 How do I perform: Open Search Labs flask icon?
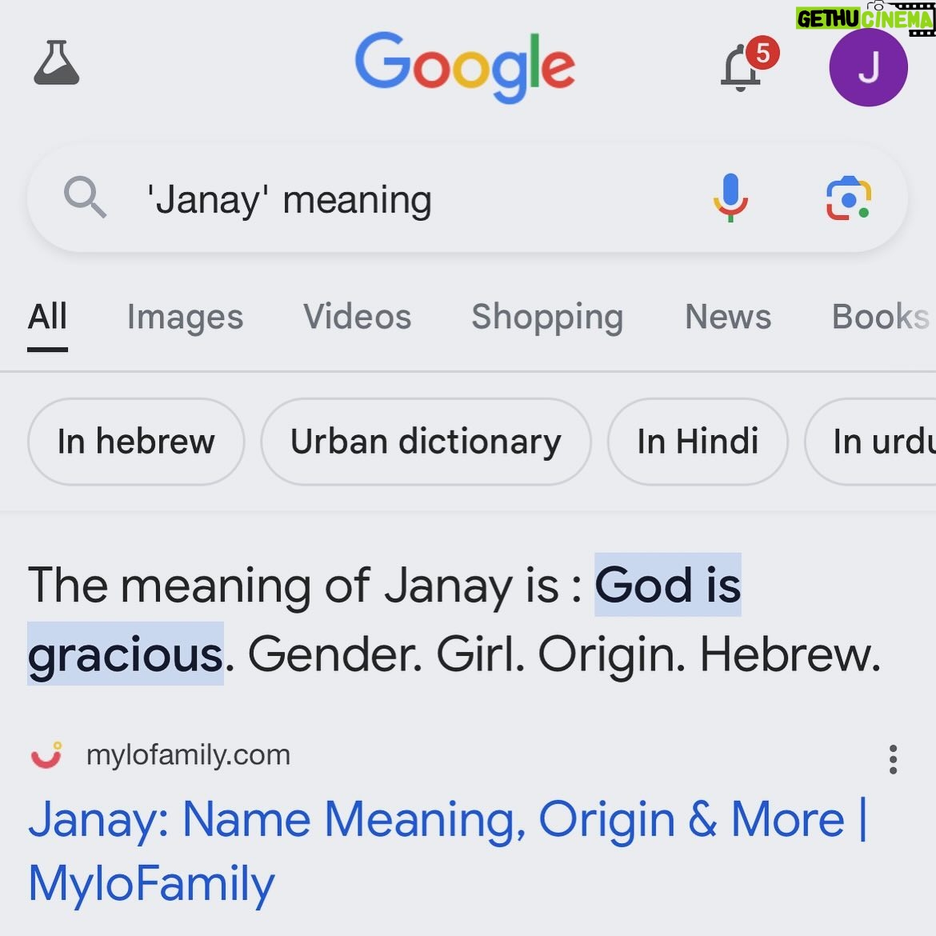(x=57, y=62)
